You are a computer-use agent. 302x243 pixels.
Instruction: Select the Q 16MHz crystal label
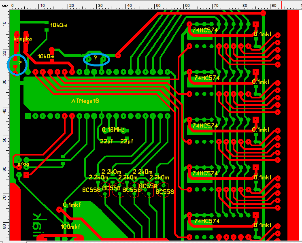point(113,130)
